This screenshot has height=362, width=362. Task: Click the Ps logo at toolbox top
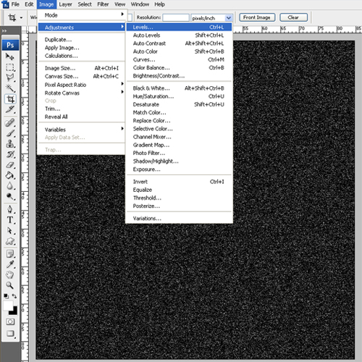(x=10, y=45)
